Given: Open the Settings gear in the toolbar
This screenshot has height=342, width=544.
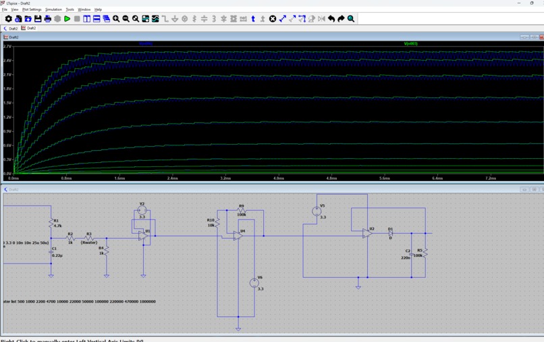Looking at the screenshot, I should [x=8, y=19].
